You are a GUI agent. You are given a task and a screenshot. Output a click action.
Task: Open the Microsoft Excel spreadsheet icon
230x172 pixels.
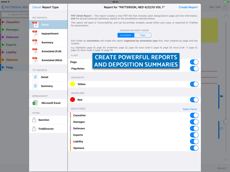(x=35, y=103)
